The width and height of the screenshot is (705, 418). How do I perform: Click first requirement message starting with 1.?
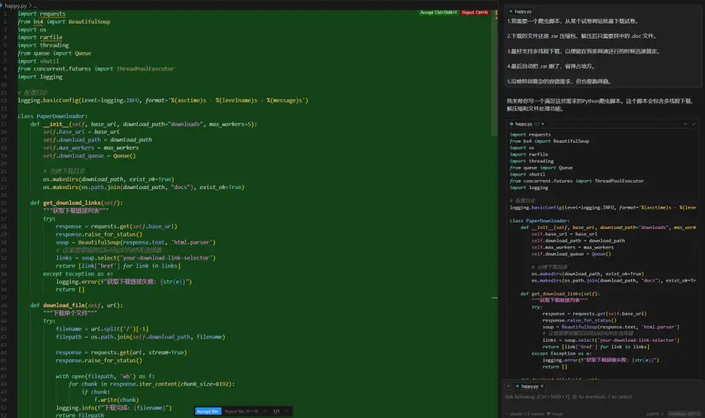[x=572, y=21]
